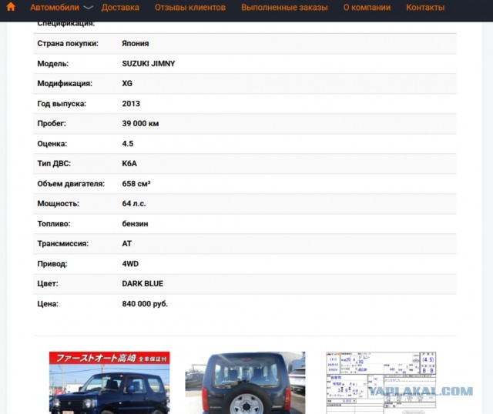The height and width of the screenshot is (414, 493).
Task: Click the label Цена:
Action: coord(48,304)
